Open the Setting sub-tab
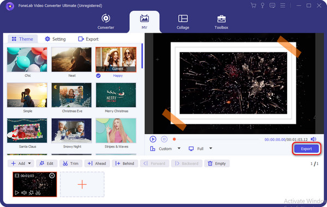This screenshot has width=327, height=207. pos(55,39)
